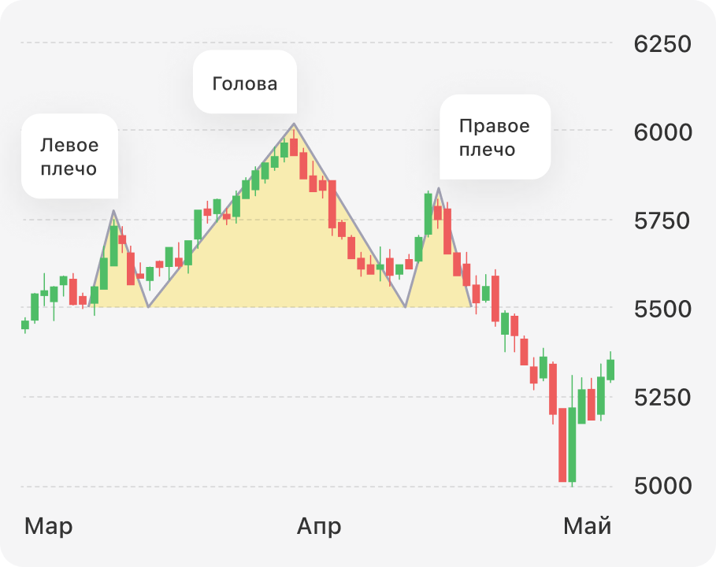716x567 pixels.
Task: Click the Голова label bubble
Action: (245, 82)
